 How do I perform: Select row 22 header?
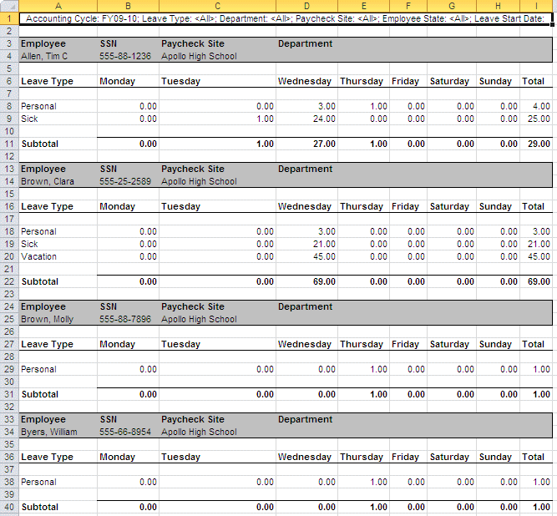click(x=9, y=281)
